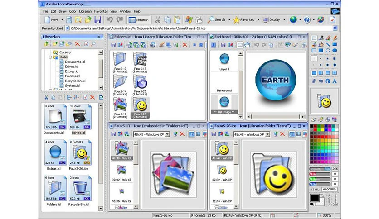This screenshot has height=219, width=379.
Task: Select the paint bucket fill tool
Action: tap(321, 44)
